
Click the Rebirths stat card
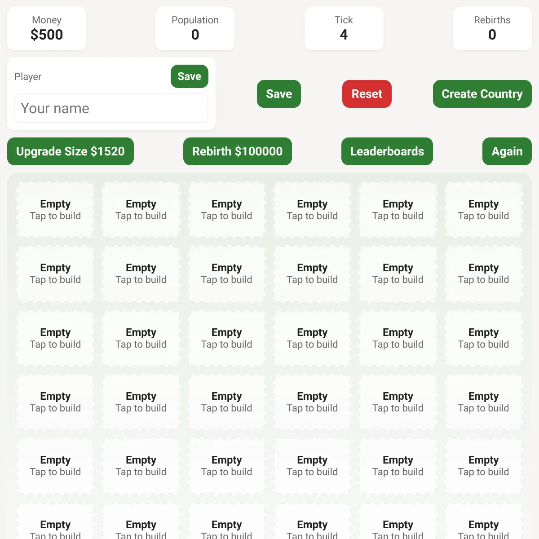coord(492,29)
